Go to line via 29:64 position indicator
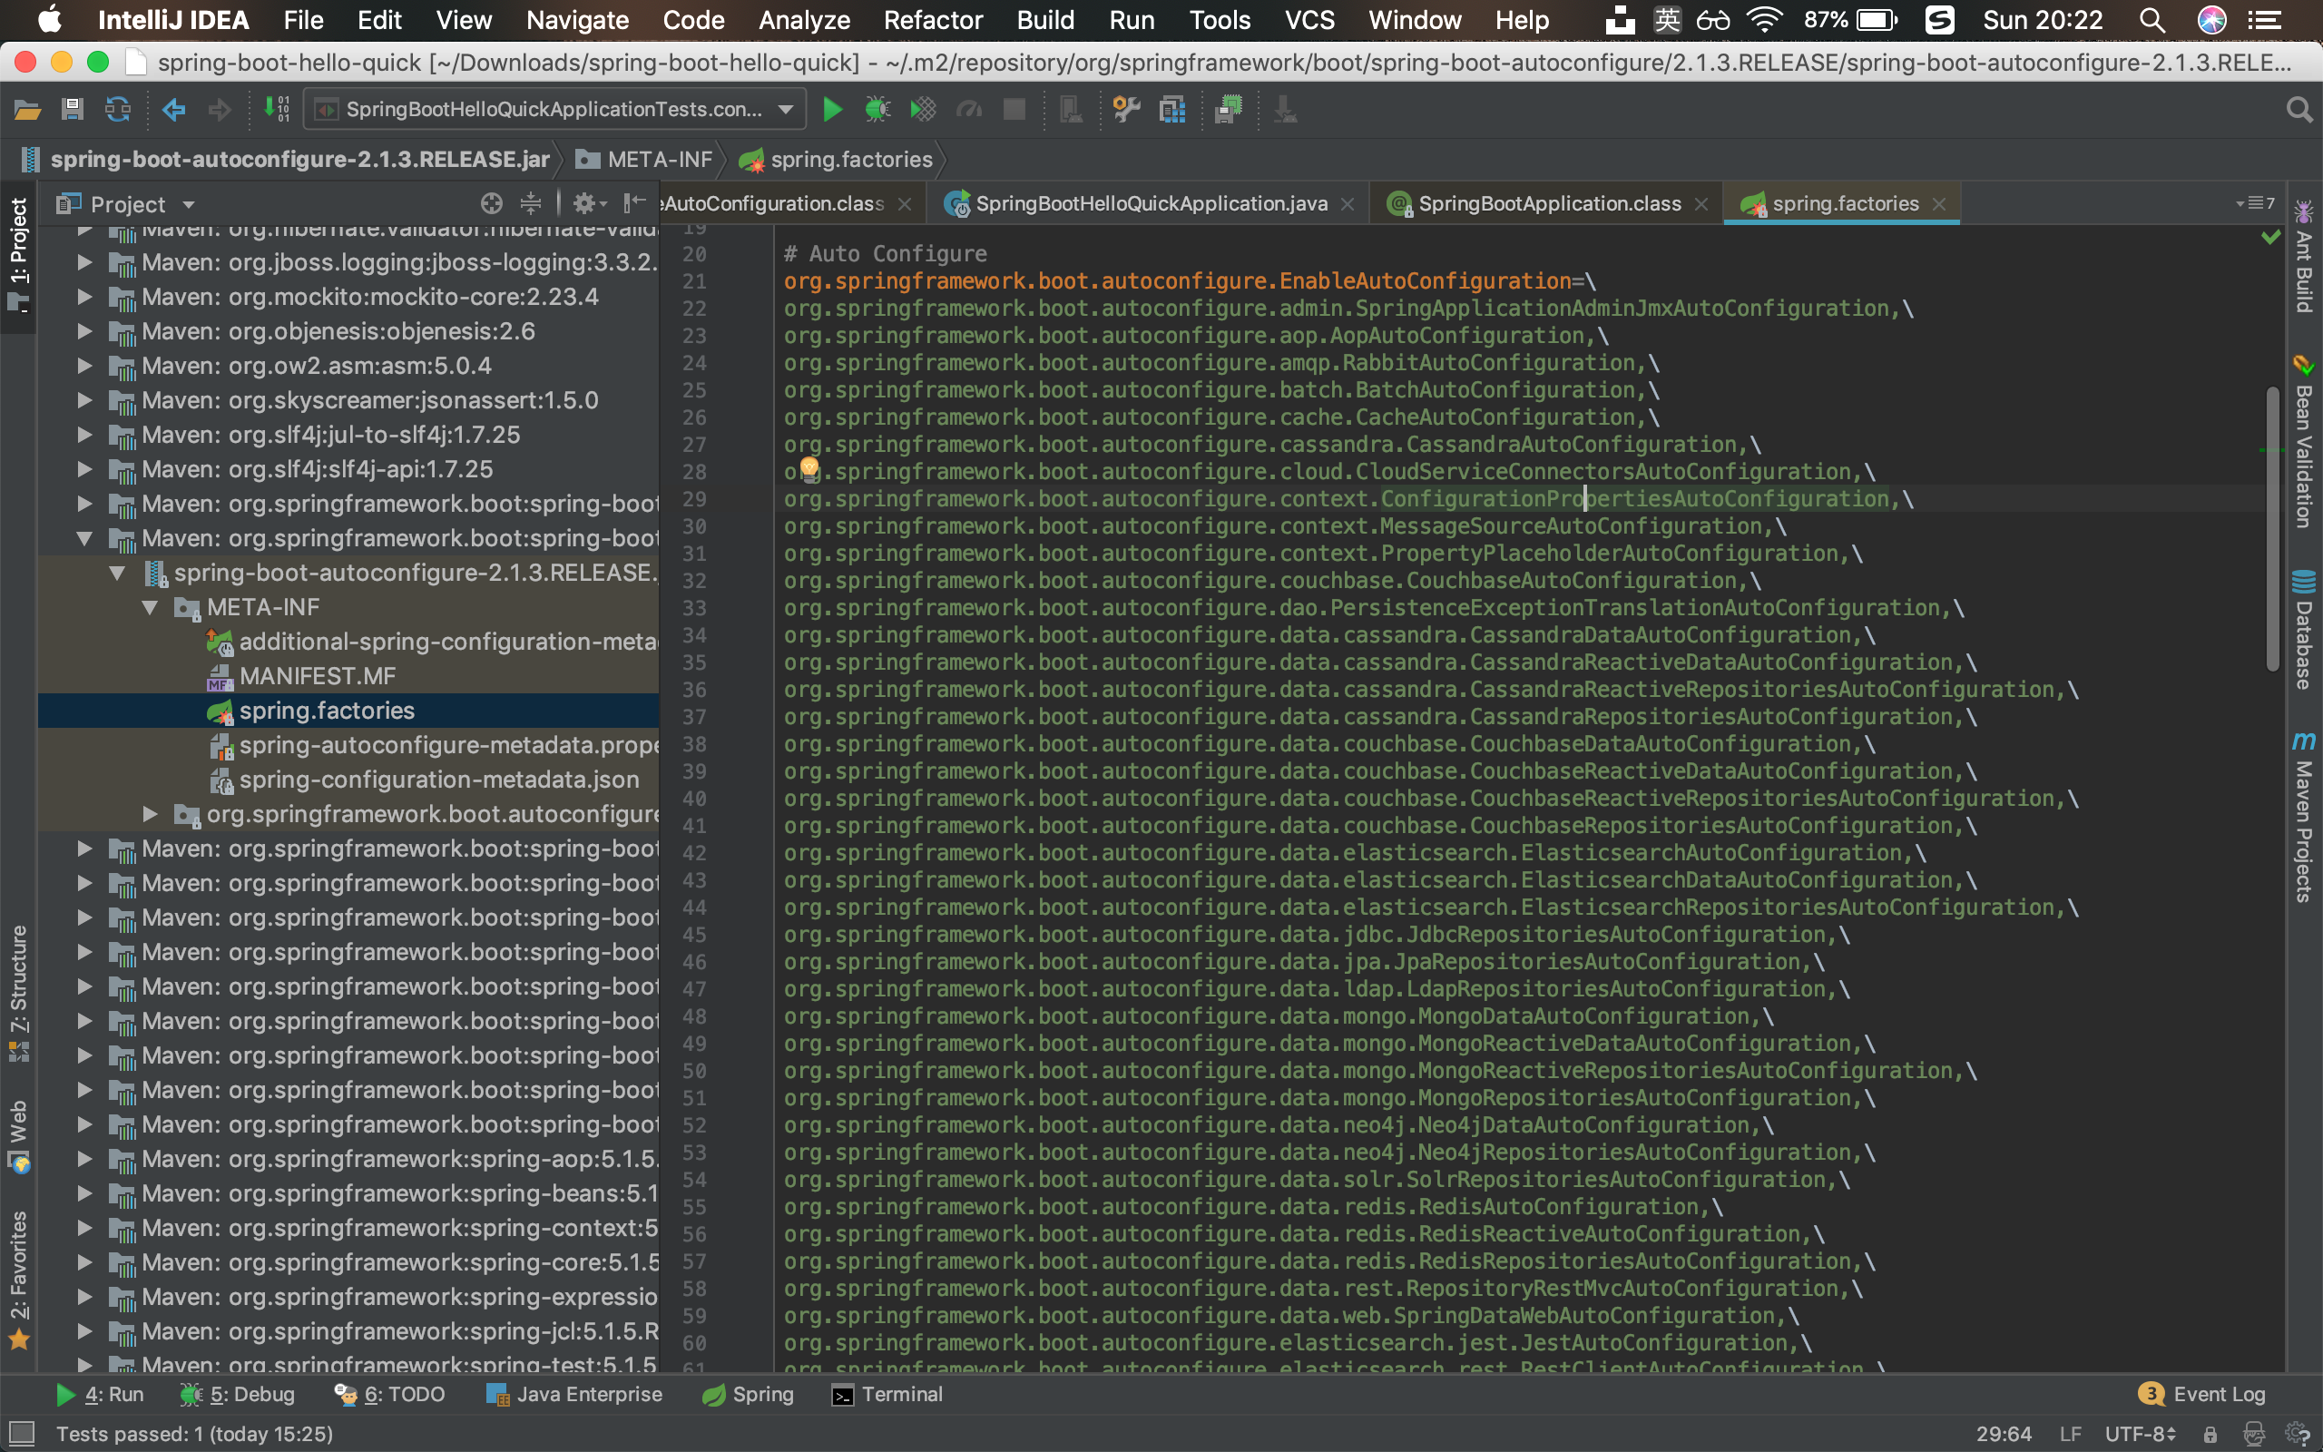The width and height of the screenshot is (2323, 1452). 2004,1434
